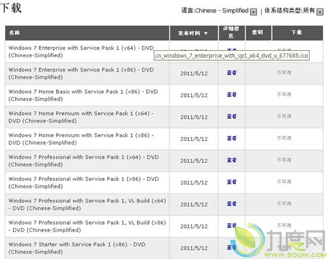View details for Windows 7 Home Premium SP1 (x86)
Screen dimensions: 328x259
[231, 138]
